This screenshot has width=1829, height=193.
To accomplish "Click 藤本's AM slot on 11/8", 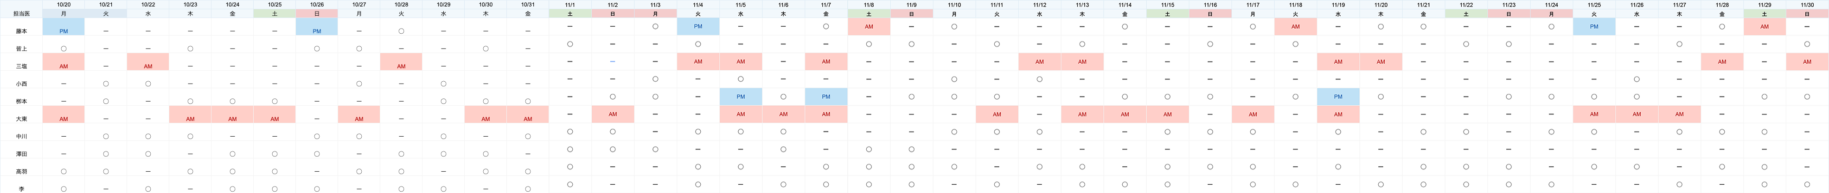I will (x=869, y=26).
